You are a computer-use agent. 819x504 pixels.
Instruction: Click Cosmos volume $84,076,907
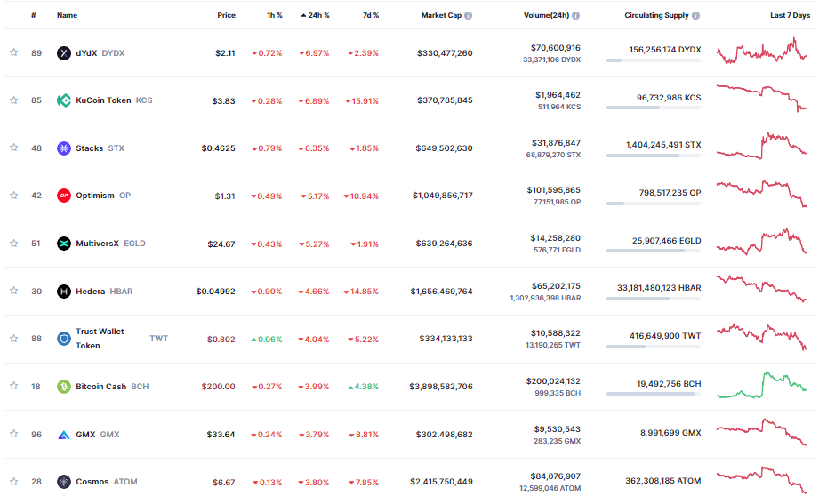pos(555,476)
